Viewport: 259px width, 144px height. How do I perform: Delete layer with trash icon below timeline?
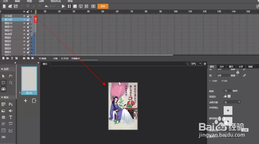12,58
